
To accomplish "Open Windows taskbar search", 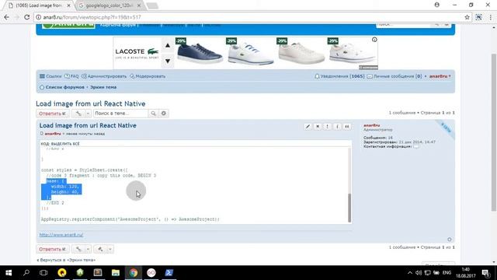I will [26, 273].
